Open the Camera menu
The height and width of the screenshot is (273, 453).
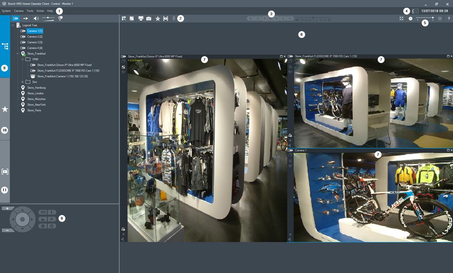(19, 11)
